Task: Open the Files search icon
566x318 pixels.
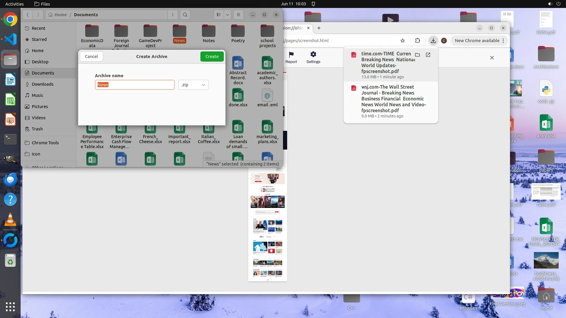Action: pos(185,15)
